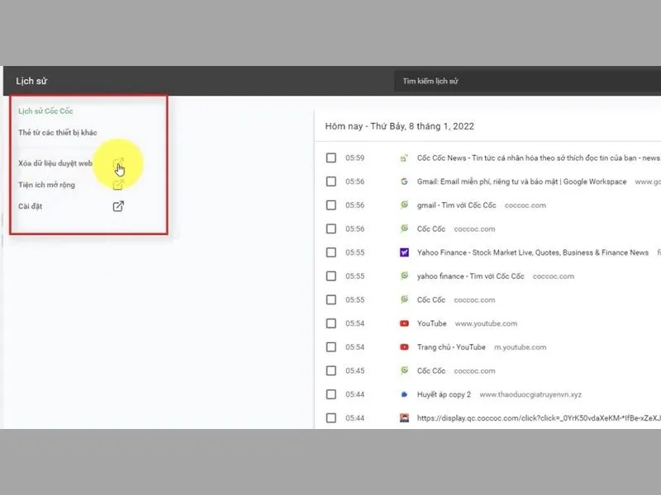This screenshot has height=495, width=661.
Task: Open Cài đặt from sidebar
Action: 30,206
